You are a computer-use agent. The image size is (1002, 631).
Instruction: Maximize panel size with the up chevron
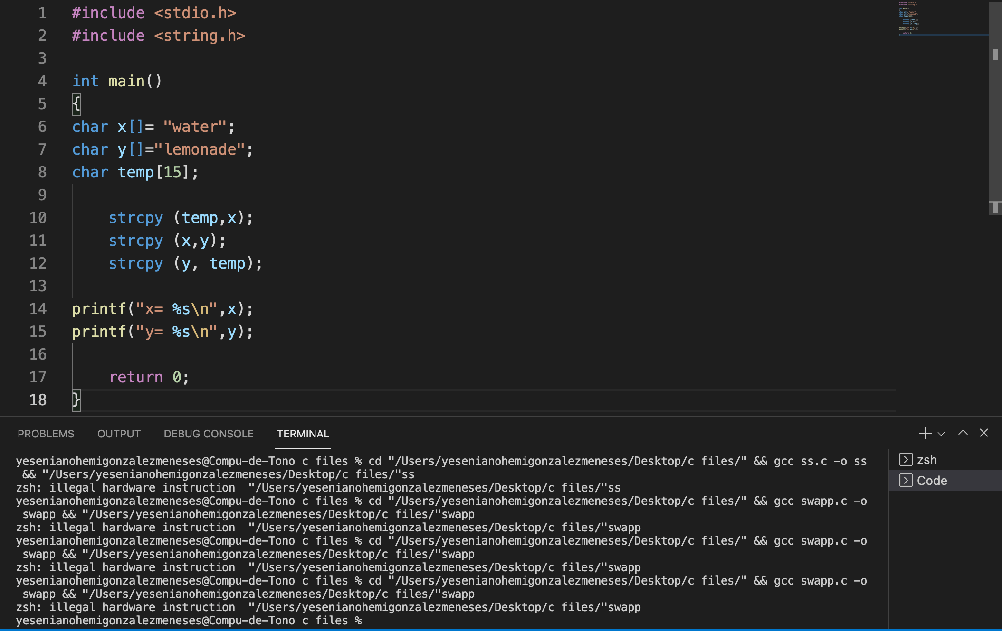pos(963,433)
